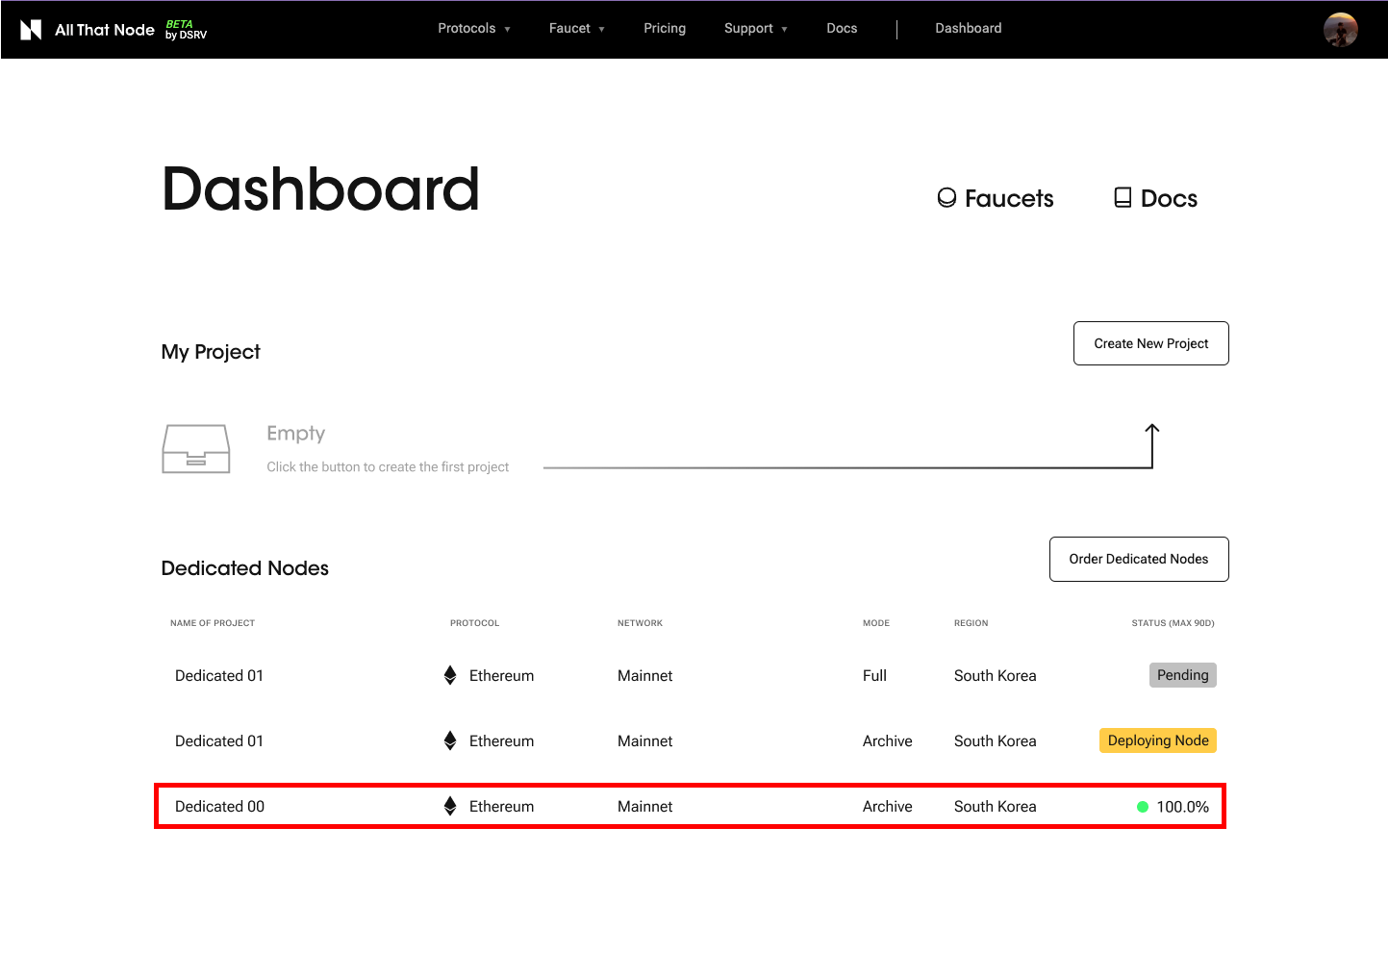The width and height of the screenshot is (1388, 953).
Task: Click the Full mode cell
Action: (874, 676)
